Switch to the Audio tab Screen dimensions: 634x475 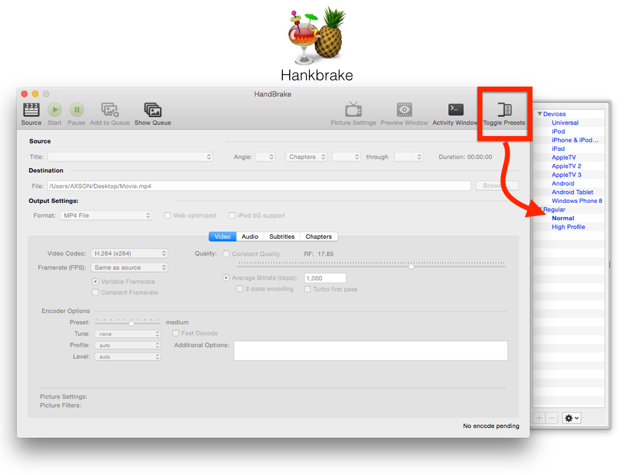(250, 237)
